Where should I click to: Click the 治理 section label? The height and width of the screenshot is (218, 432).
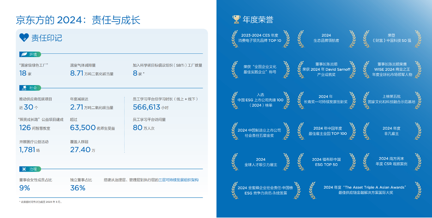point(33,169)
